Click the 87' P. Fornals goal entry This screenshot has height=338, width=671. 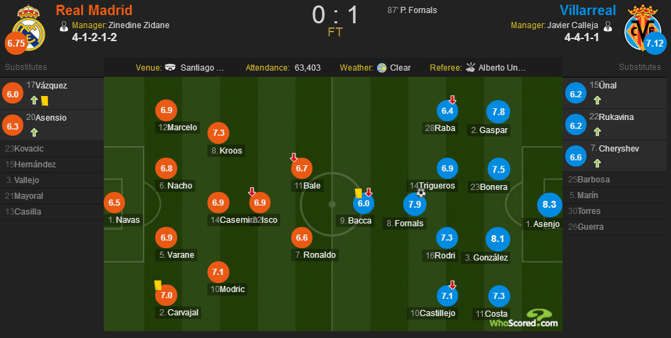click(x=412, y=10)
